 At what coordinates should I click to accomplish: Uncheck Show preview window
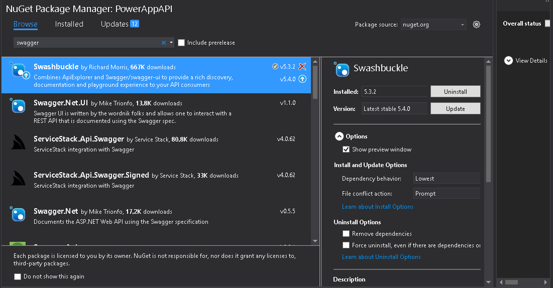[346, 150]
